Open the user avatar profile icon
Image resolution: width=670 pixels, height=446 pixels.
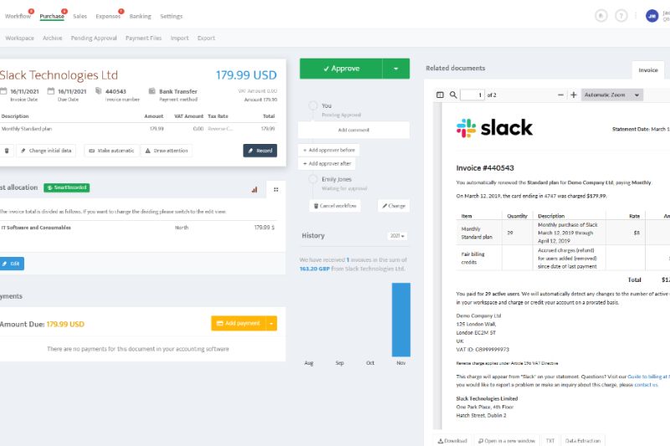652,16
